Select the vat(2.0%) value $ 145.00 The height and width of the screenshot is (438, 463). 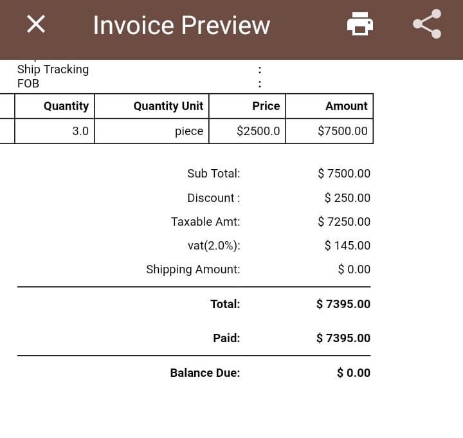coord(347,246)
